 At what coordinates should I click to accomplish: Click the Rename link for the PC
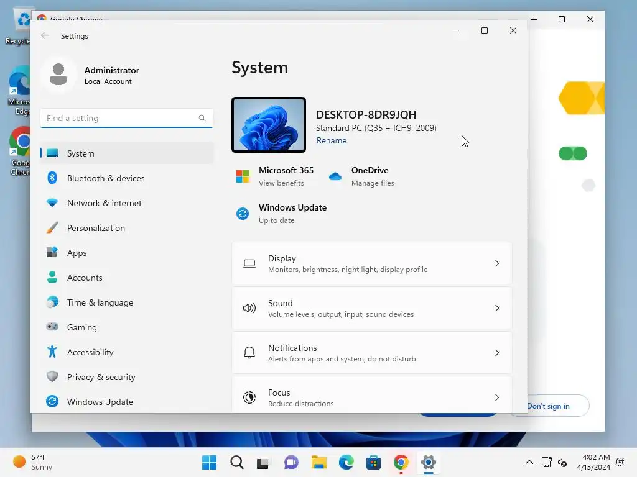(x=332, y=140)
